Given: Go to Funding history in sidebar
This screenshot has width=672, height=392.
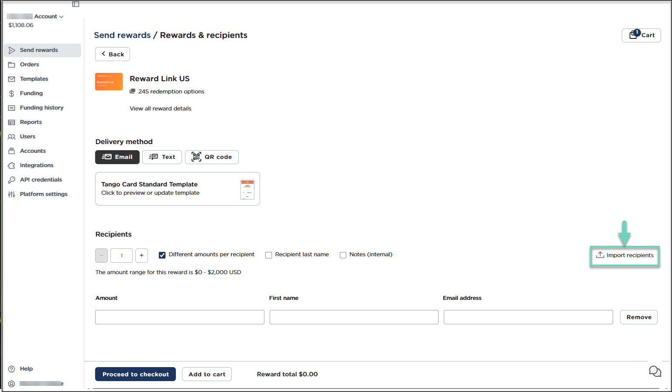Looking at the screenshot, I should click(x=41, y=108).
